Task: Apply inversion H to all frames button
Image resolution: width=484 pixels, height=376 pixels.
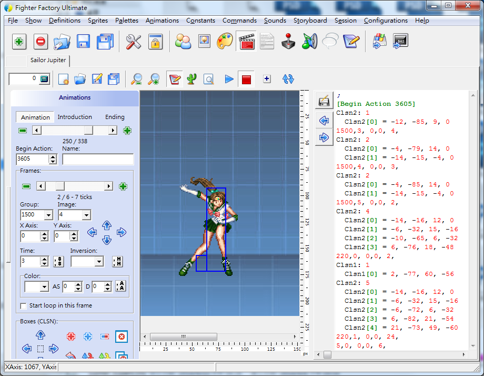Action: pyautogui.click(x=117, y=262)
